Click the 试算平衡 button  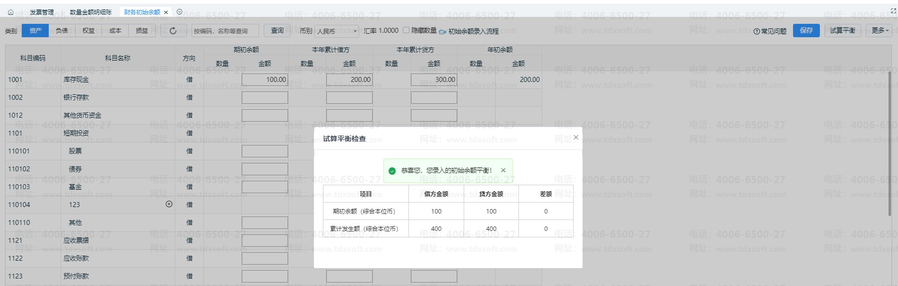pos(842,31)
